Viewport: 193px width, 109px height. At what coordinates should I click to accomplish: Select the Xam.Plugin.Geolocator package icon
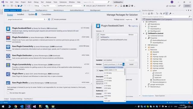click(x=8, y=56)
